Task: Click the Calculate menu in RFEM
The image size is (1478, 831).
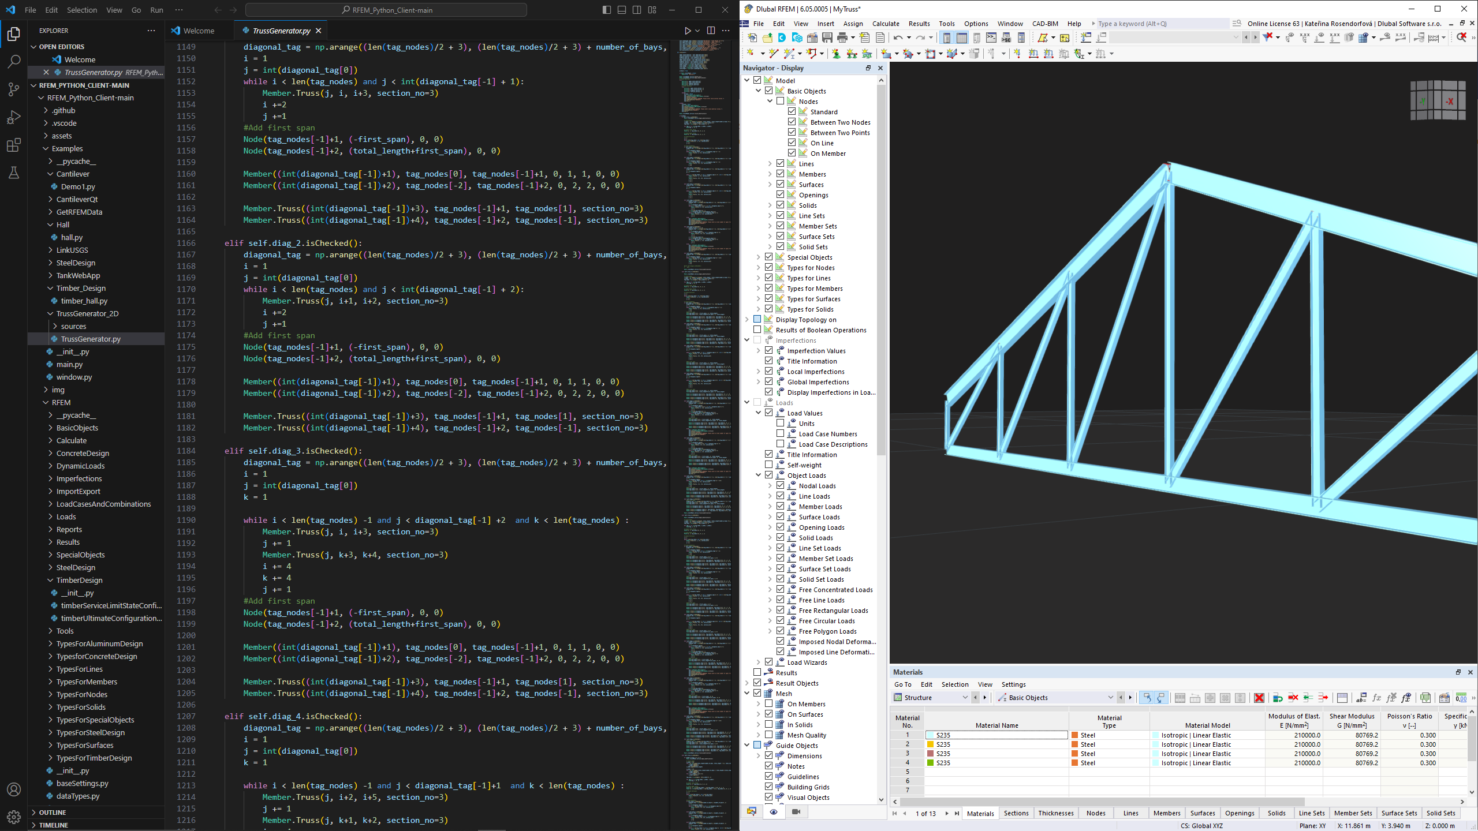Action: [x=884, y=23]
